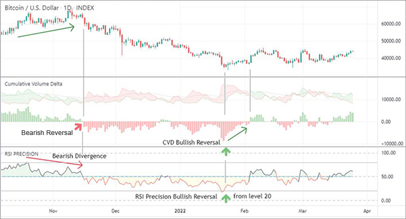
Task: Click the 40000.00 price axis label
Action: [x=391, y=58]
